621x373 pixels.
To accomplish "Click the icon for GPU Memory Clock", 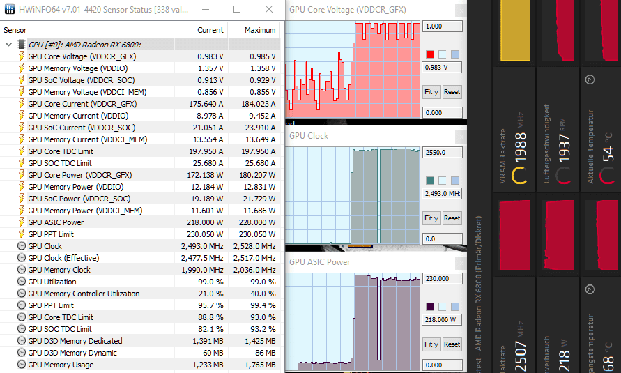I will pos(22,270).
